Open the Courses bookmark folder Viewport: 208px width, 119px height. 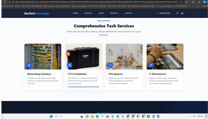(25, 6)
